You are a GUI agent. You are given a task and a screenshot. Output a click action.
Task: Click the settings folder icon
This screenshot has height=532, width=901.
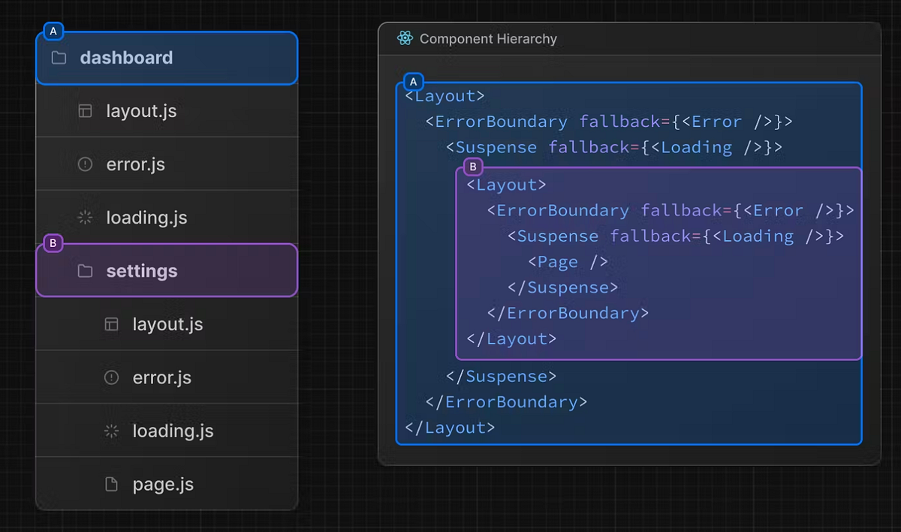point(85,271)
